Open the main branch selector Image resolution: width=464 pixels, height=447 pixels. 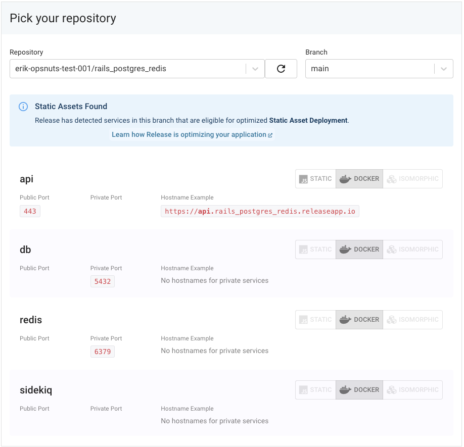pyautogui.click(x=379, y=69)
